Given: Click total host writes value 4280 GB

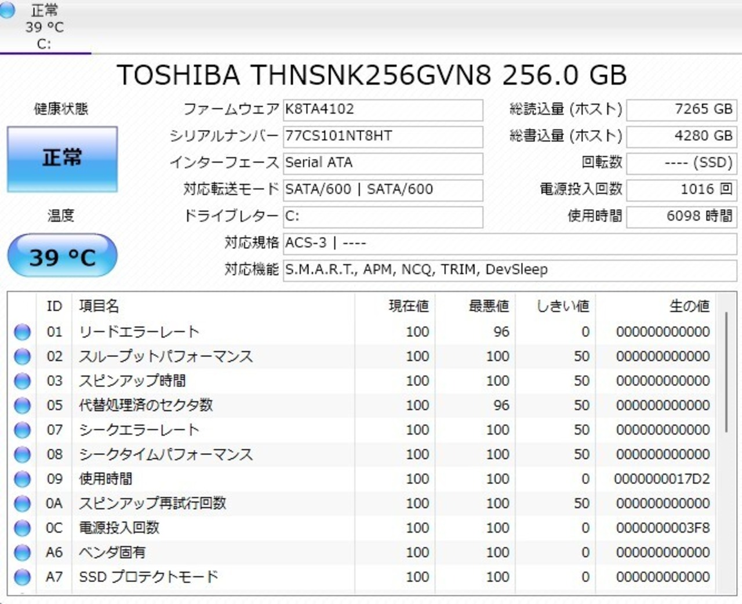Looking at the screenshot, I should coord(682,136).
